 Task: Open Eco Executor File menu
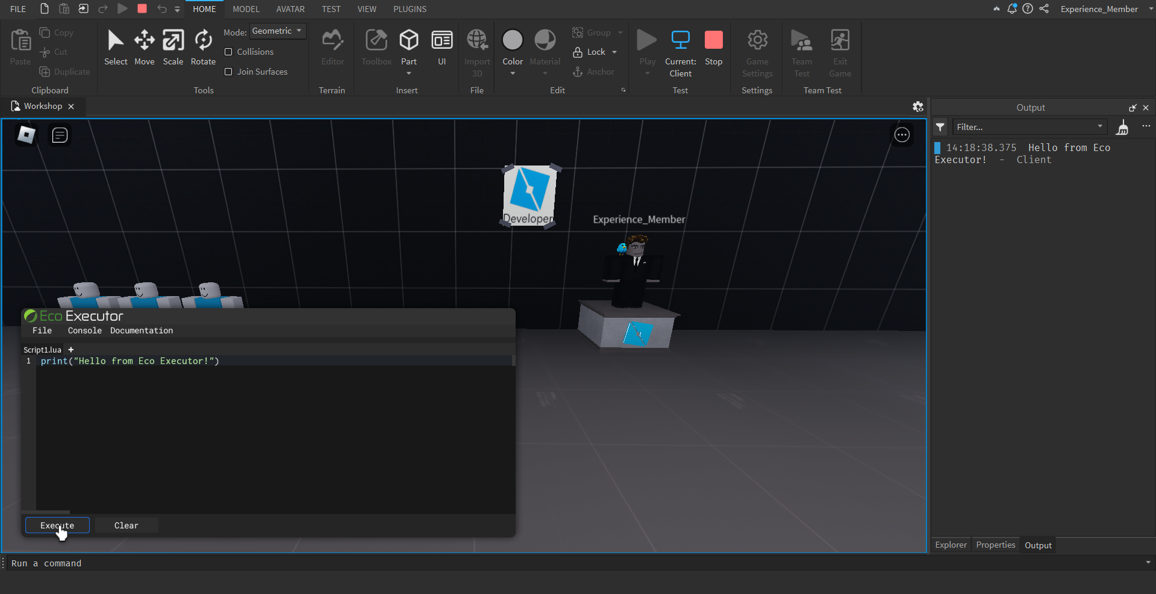[42, 330]
